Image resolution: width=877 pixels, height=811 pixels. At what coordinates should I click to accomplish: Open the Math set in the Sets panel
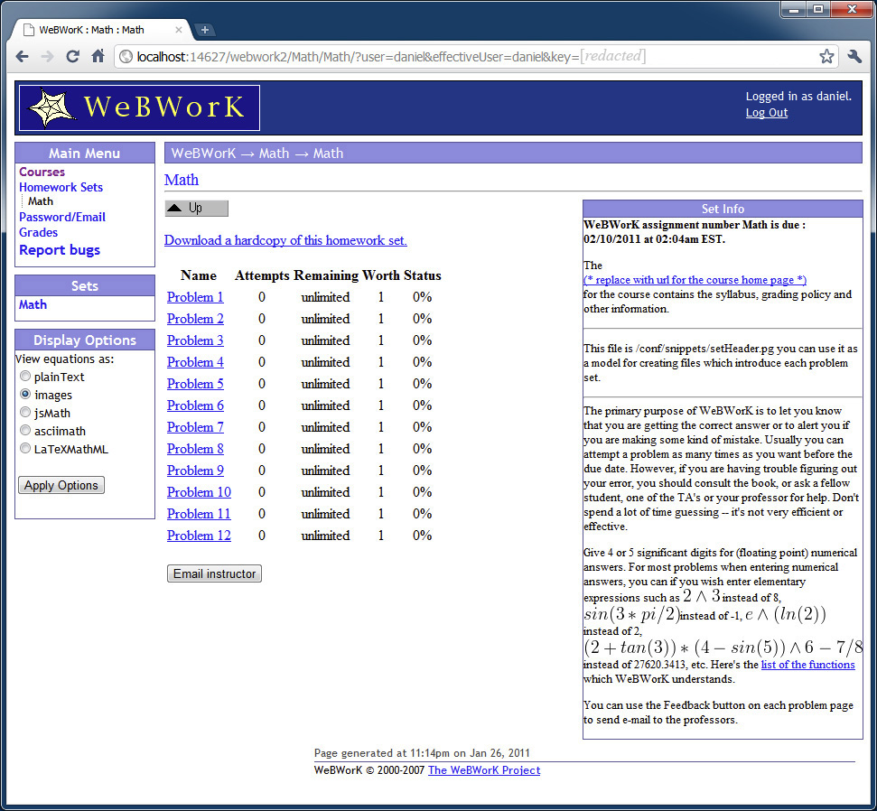click(33, 305)
